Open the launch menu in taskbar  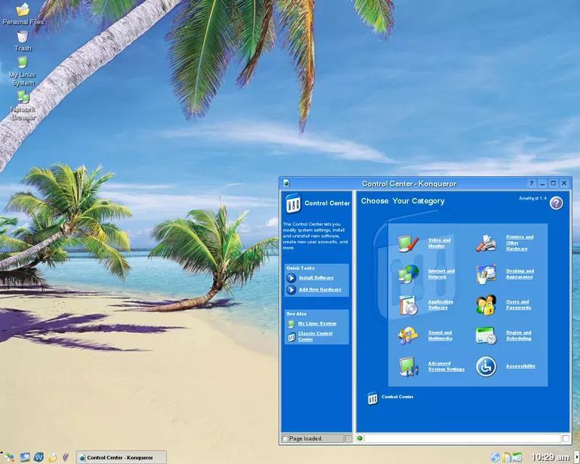10,458
